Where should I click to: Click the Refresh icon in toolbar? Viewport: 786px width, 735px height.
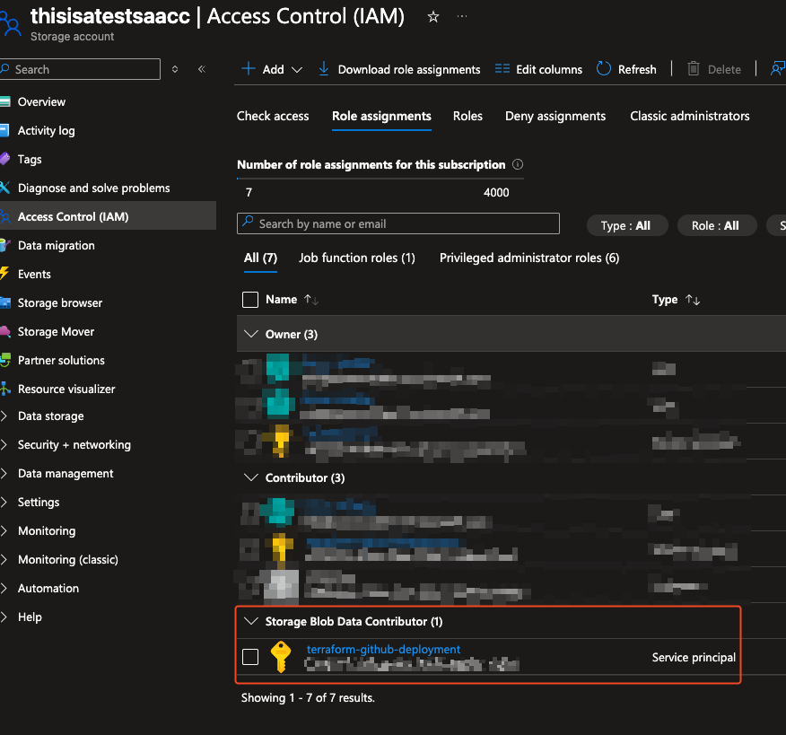coord(604,69)
